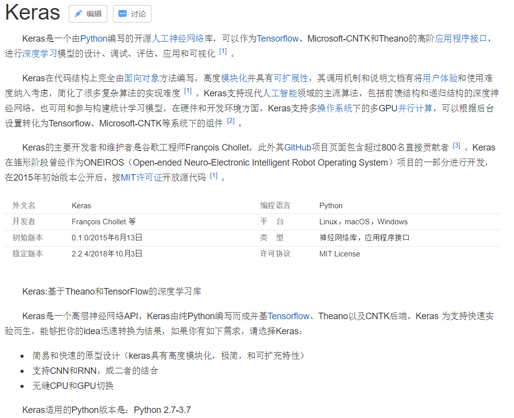The image size is (514, 418).
Task: Open the 深度学习 link
Action: click(40, 54)
